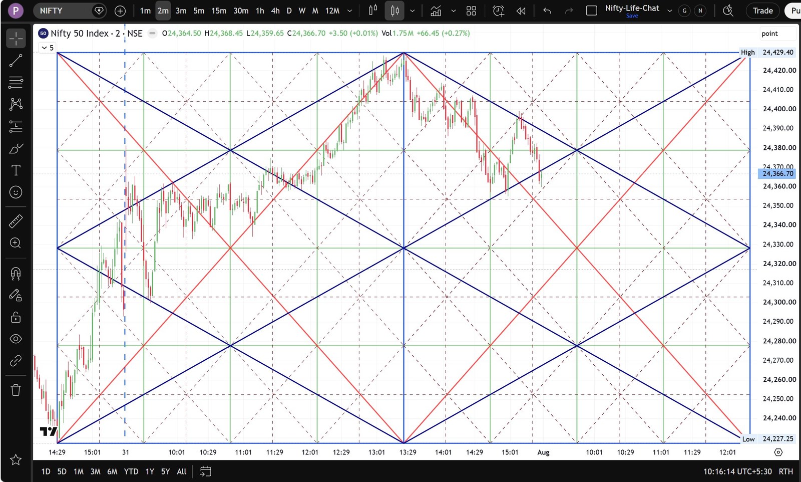Collapse the indicator legend showing 5
This screenshot has width=801, height=482.
pyautogui.click(x=48, y=48)
